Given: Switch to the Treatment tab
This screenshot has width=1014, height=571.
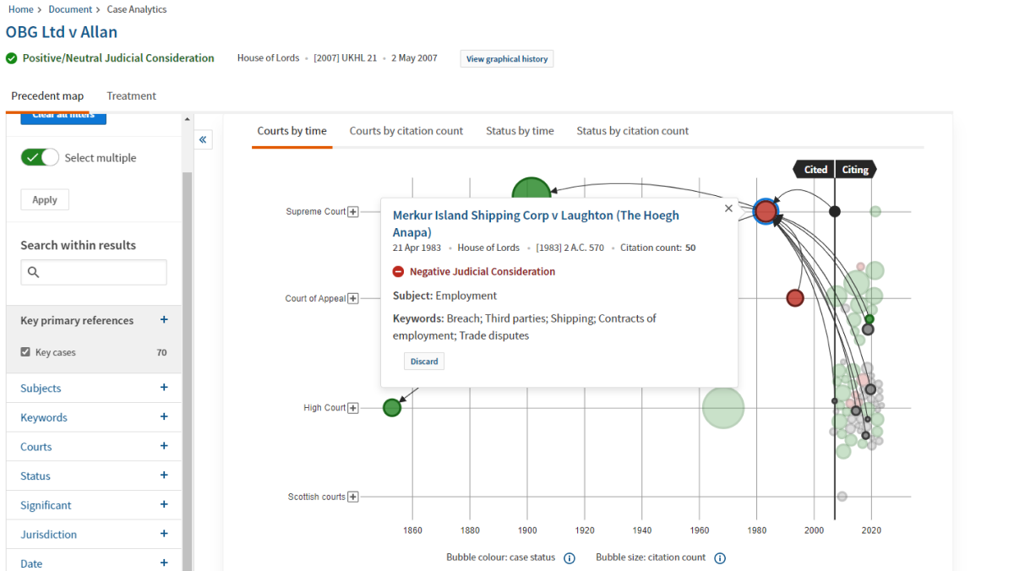Looking at the screenshot, I should (x=131, y=95).
